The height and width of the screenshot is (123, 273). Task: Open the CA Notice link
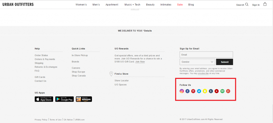(x=68, y=120)
